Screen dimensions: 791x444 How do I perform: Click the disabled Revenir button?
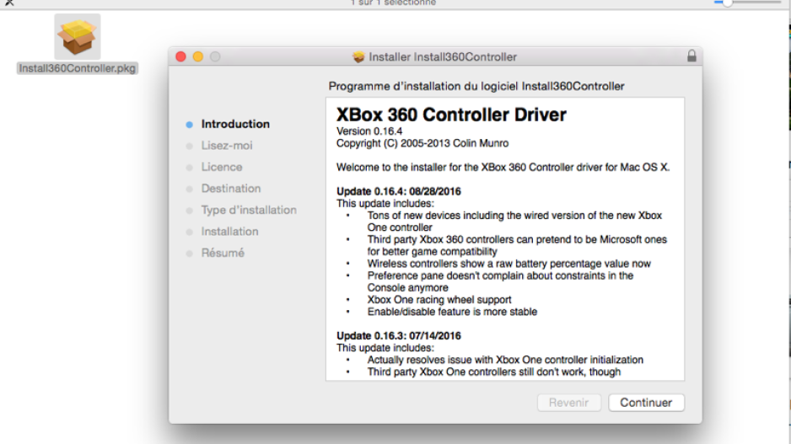[569, 403]
